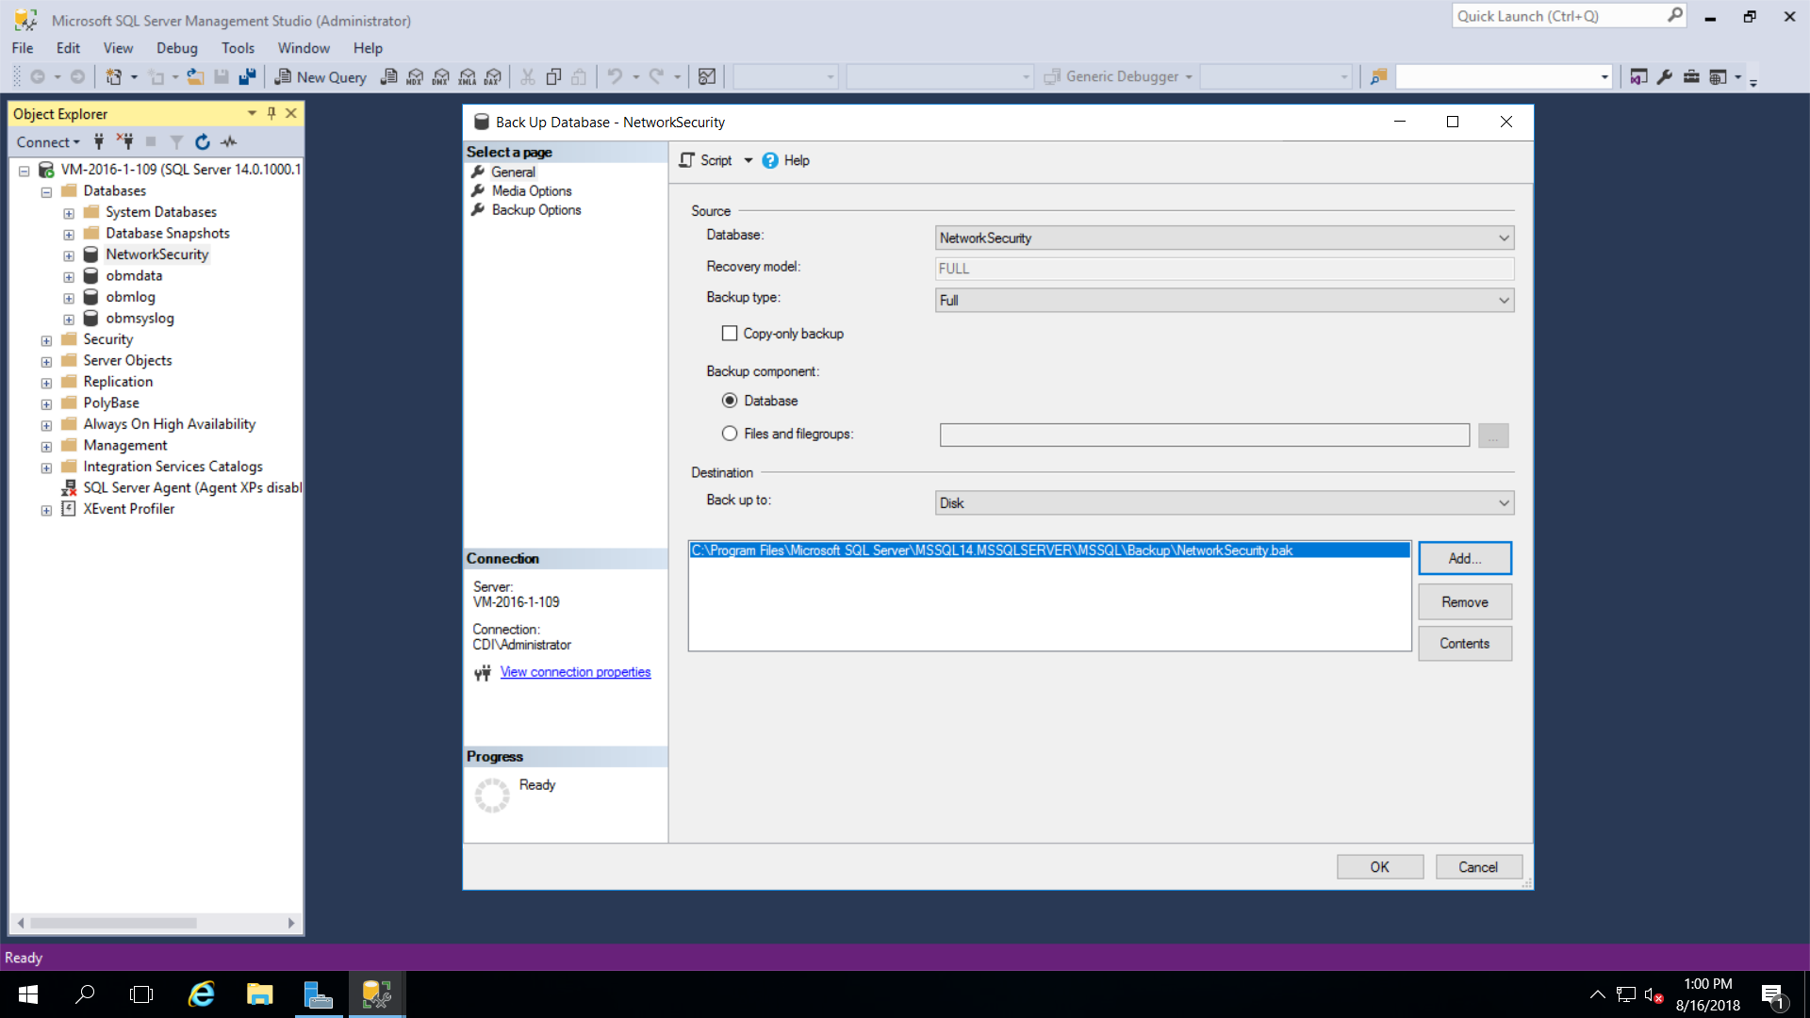Open the Script dropdown arrow
Image resolution: width=1810 pixels, height=1018 pixels.
click(749, 160)
